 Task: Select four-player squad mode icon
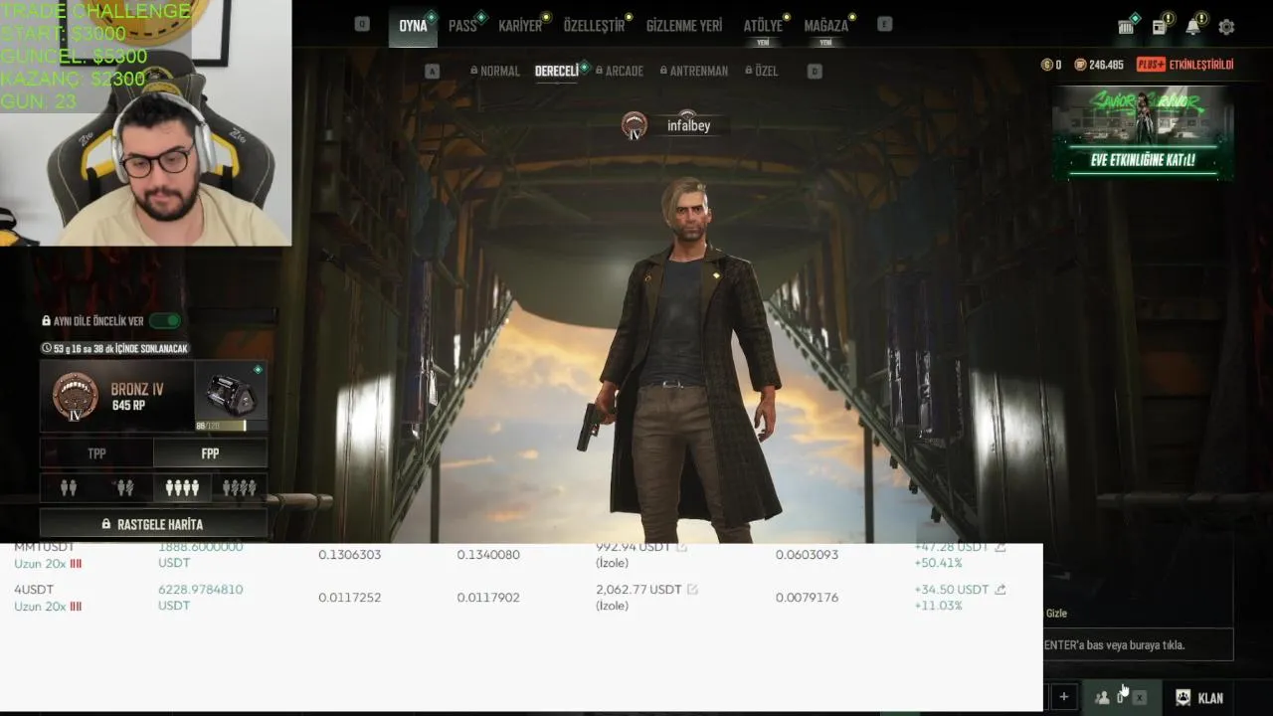[182, 488]
